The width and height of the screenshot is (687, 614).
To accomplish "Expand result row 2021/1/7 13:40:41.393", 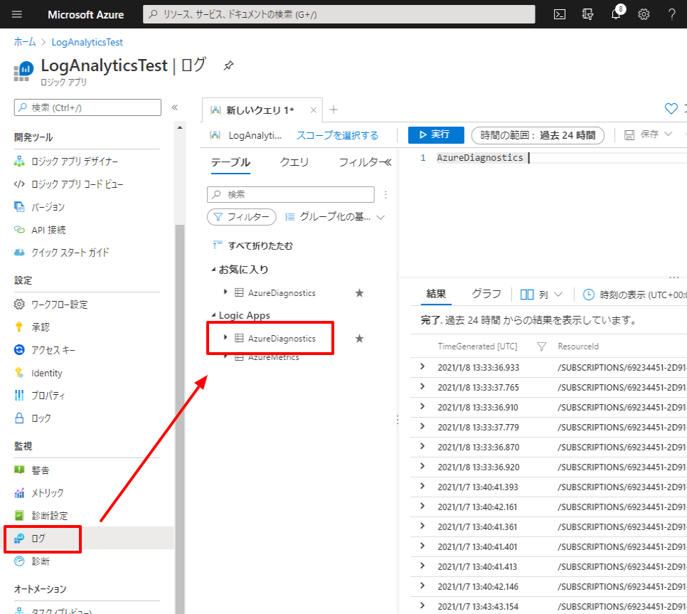I will tap(422, 487).
